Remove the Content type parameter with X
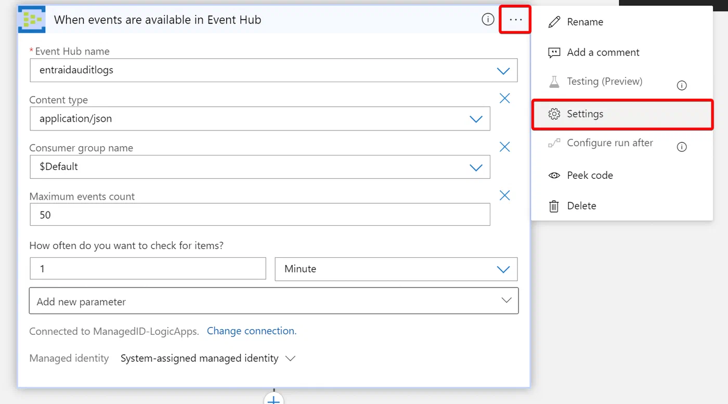The image size is (728, 404). coord(504,98)
